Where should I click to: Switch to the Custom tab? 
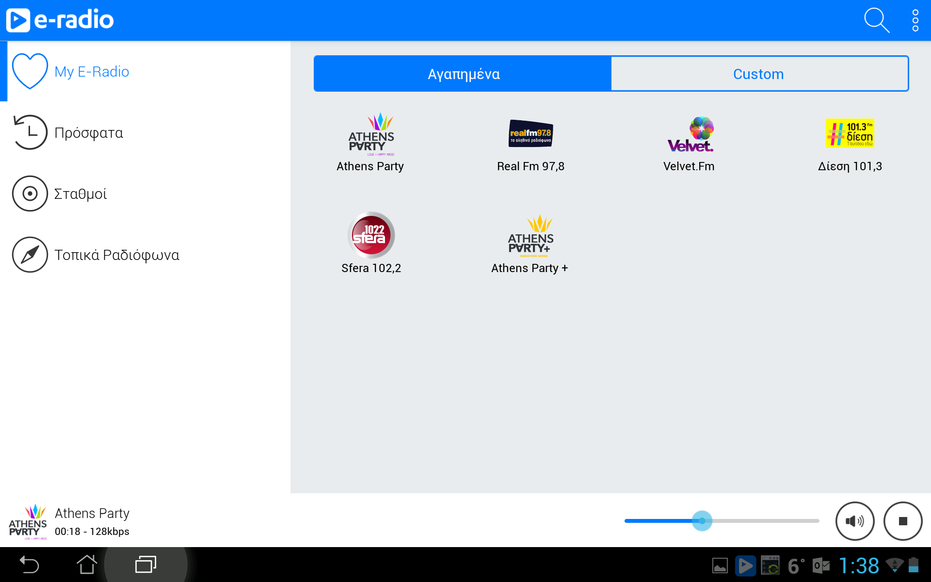click(x=759, y=74)
